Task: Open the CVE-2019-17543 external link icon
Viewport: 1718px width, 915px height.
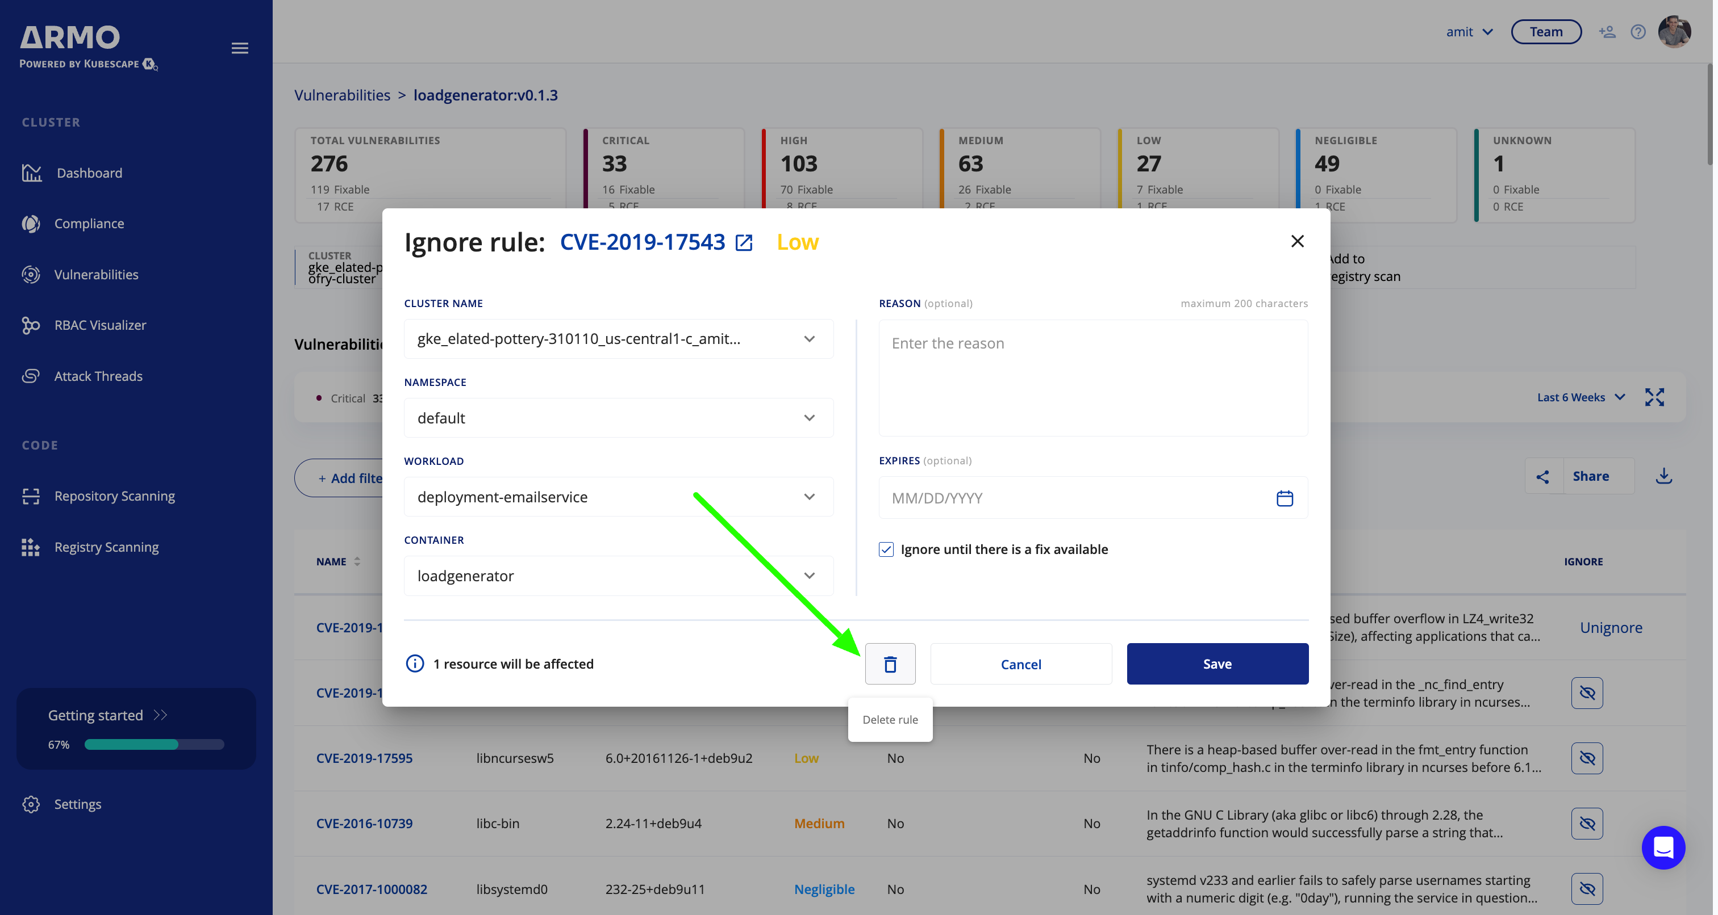Action: 744,242
